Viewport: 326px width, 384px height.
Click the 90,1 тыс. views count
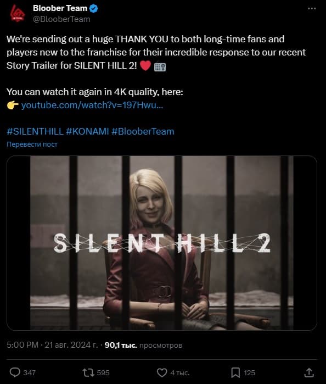coord(121,345)
